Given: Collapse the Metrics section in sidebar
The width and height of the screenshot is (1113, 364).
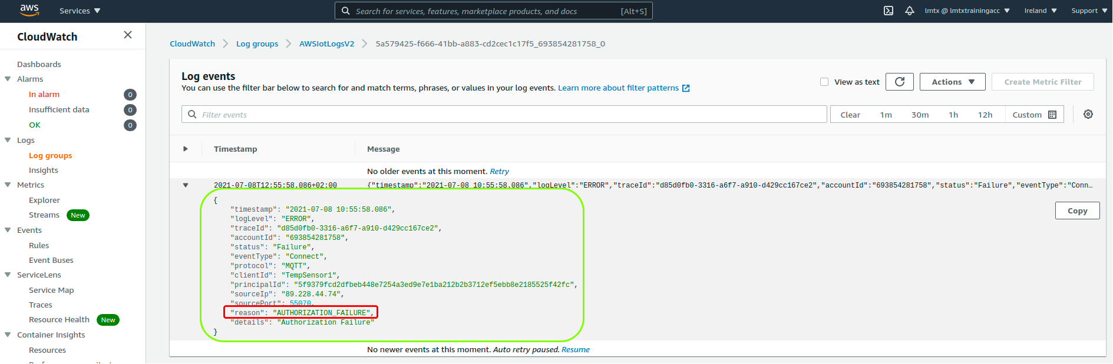Looking at the screenshot, I should click(x=8, y=185).
